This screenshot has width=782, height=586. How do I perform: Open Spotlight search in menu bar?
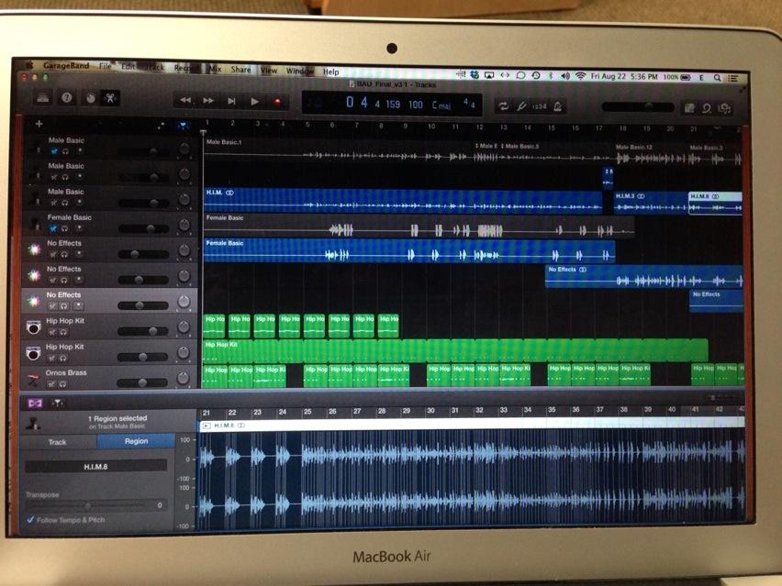[x=717, y=78]
